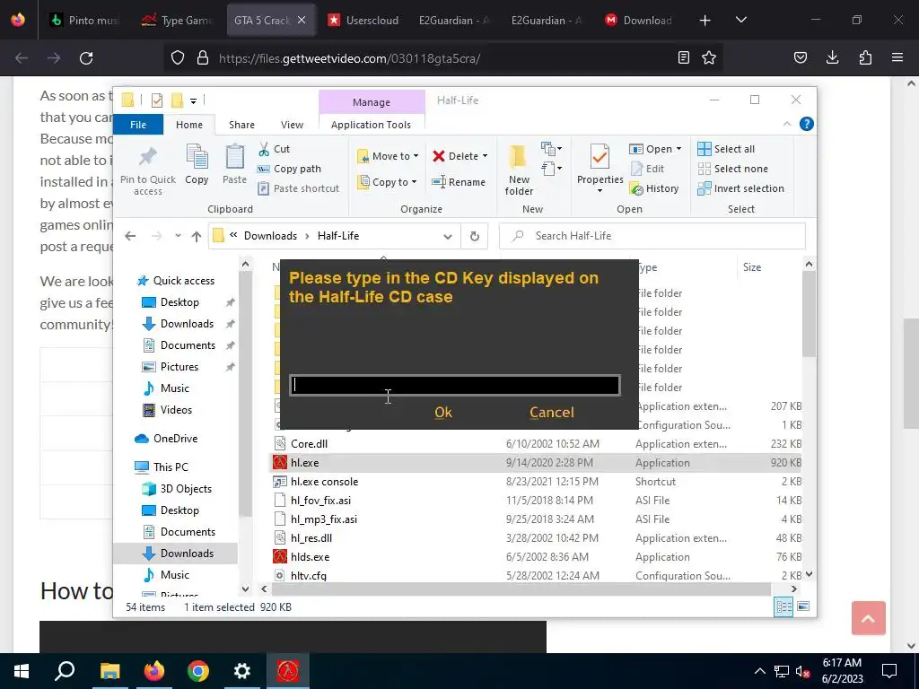Collapse the Explorer ribbon chevron
This screenshot has height=689, width=919.
click(787, 124)
